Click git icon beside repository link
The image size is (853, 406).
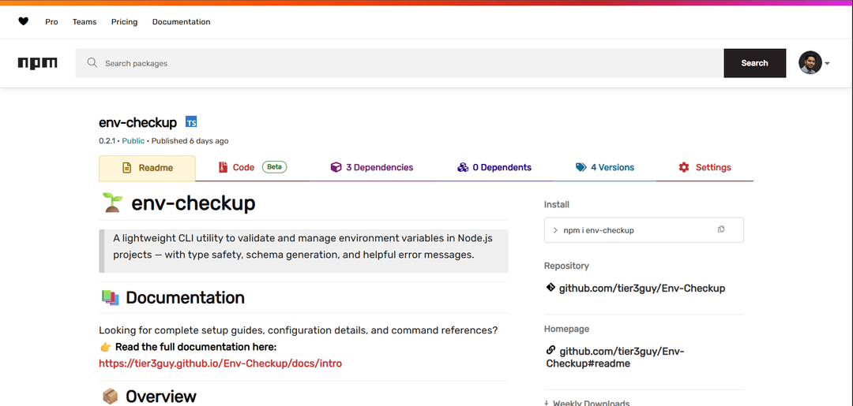pyautogui.click(x=550, y=288)
